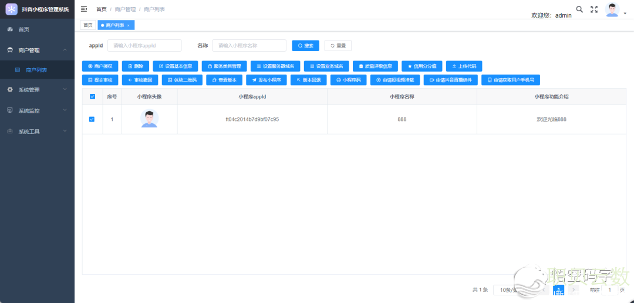634x303 pixels.
Task: Toggle the sidebar collapse hamburger icon
Action: 84,9
